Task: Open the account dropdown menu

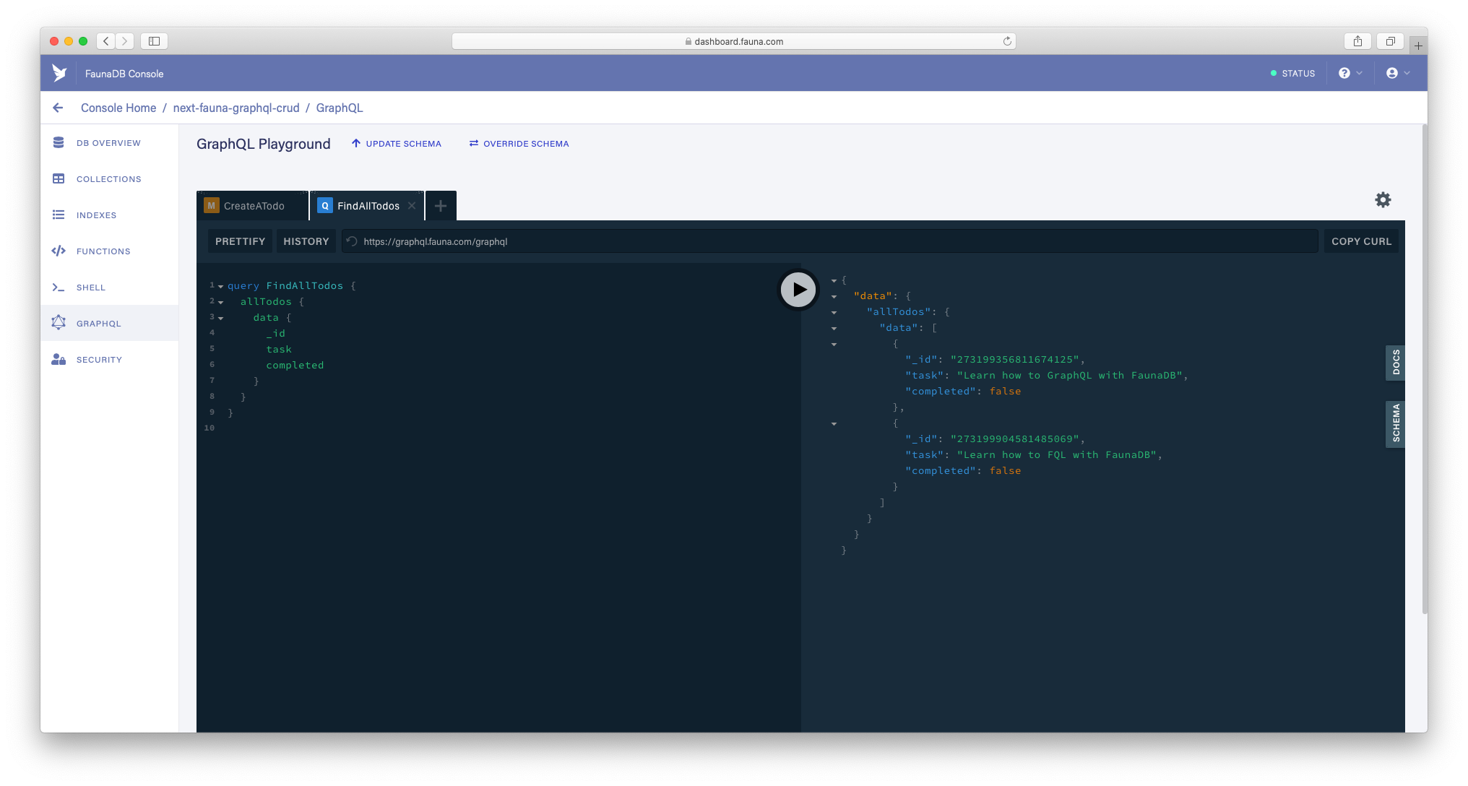Action: (1396, 73)
